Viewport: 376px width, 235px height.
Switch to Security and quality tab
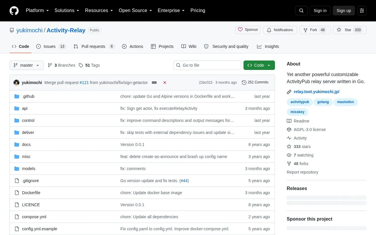coord(226,46)
